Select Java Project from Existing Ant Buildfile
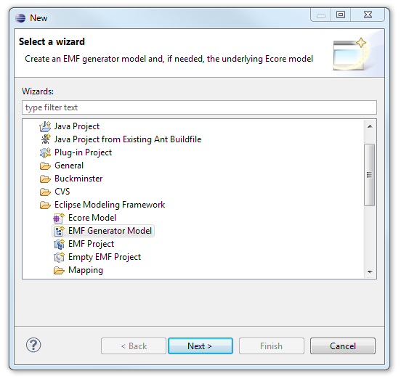Viewport: 401px width, 384px height. click(x=128, y=139)
